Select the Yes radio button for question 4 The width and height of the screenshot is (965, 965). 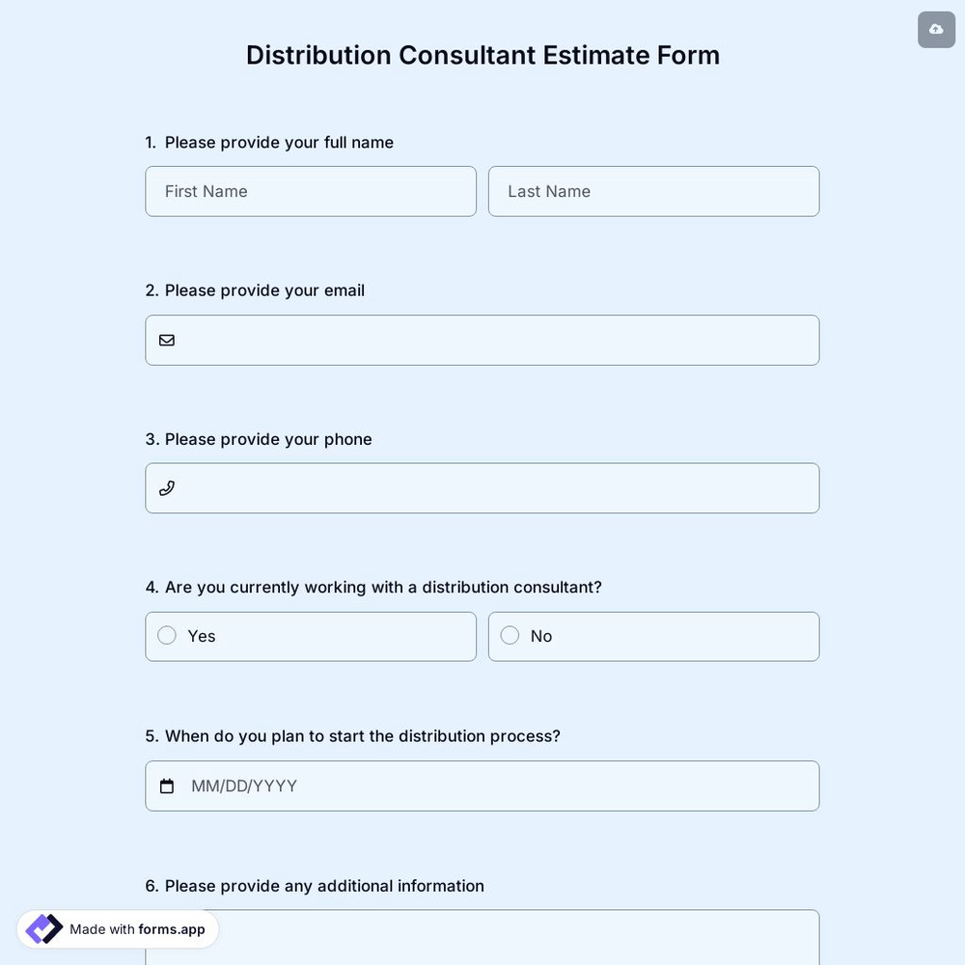tap(166, 635)
